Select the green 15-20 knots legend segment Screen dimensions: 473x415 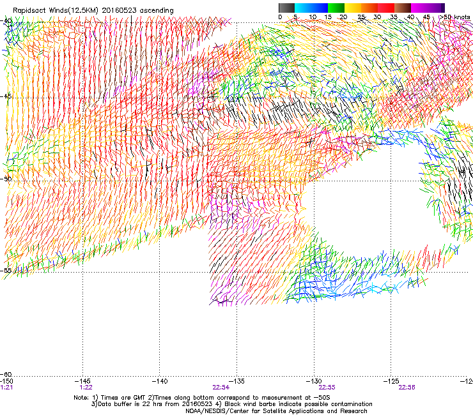coord(336,8)
